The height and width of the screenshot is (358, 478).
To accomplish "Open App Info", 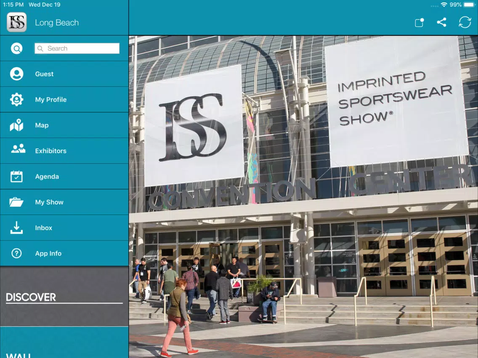I will coord(64,253).
